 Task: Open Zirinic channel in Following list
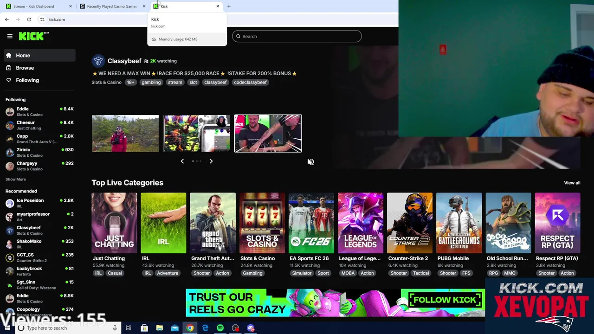39,152
